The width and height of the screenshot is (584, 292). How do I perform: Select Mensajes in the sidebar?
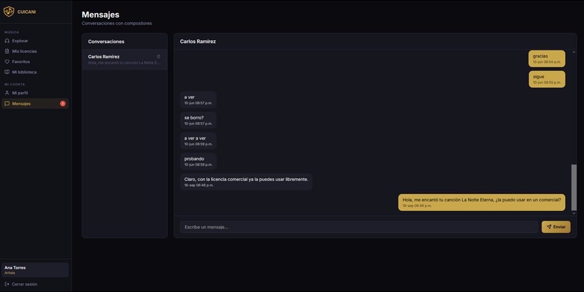[x=35, y=104]
